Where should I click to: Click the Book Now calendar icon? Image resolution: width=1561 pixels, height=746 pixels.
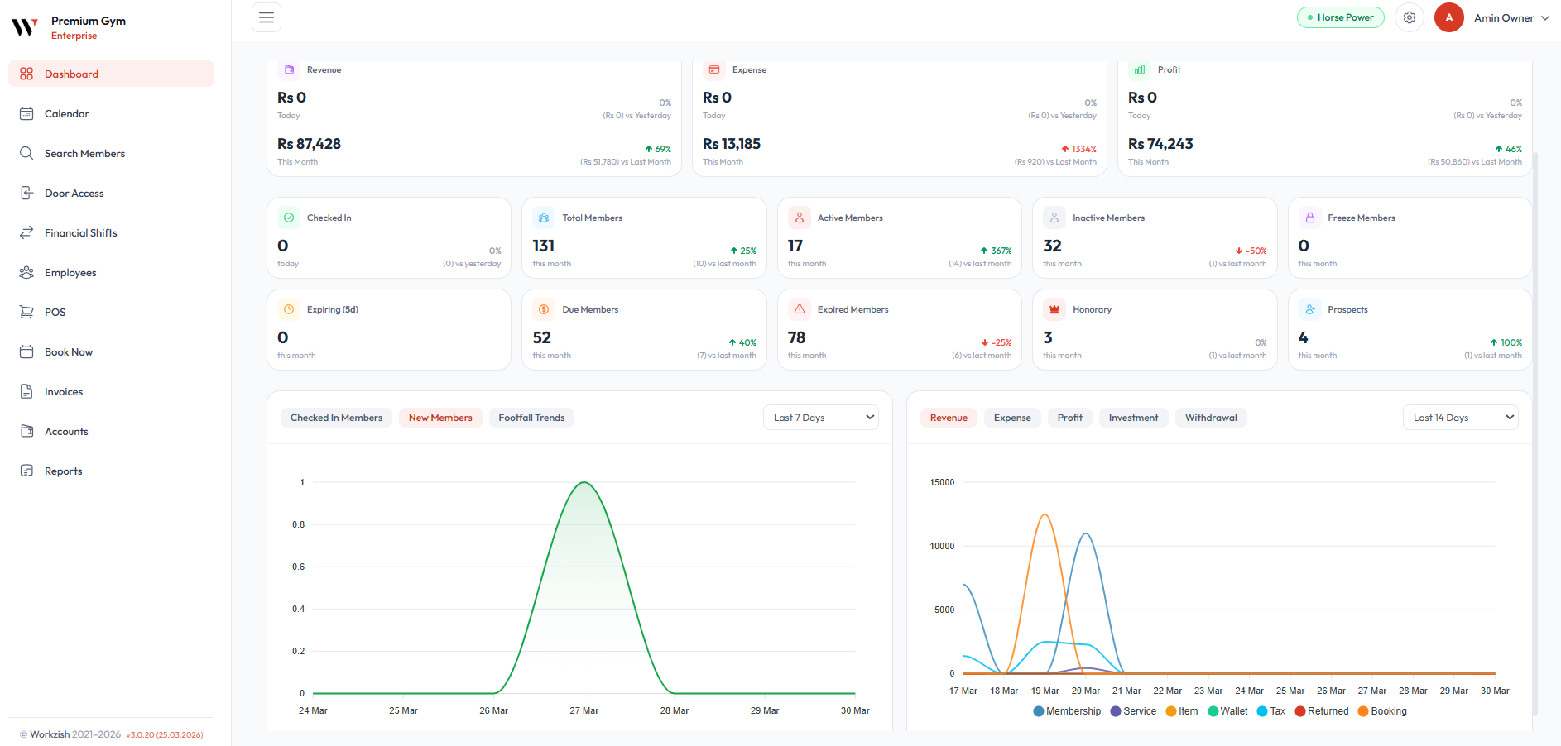tap(26, 351)
